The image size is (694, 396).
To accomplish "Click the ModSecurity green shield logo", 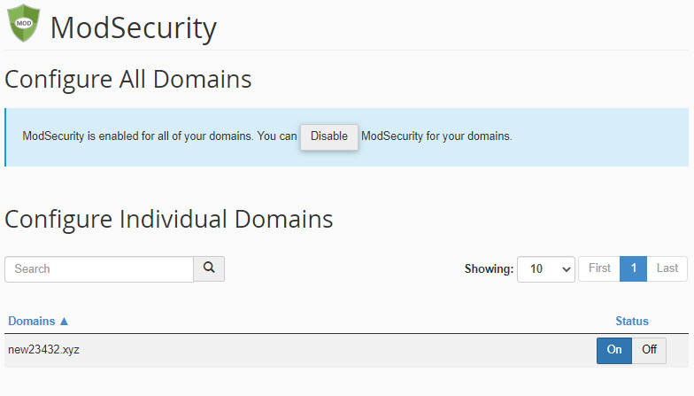I will click(x=24, y=24).
